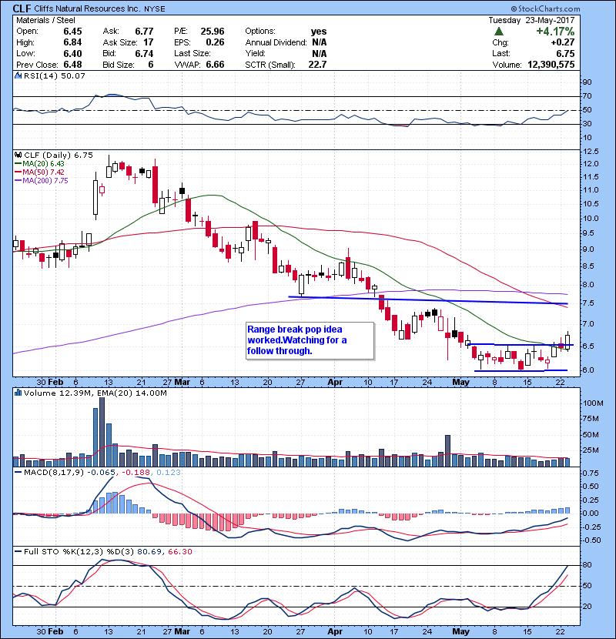
Task: Click the date Tuesday 23-May-2017
Action: (x=531, y=20)
